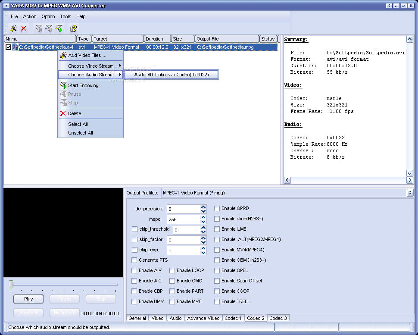Click the playback seek slider handle
This screenshot has width=418, height=335.
11,284
